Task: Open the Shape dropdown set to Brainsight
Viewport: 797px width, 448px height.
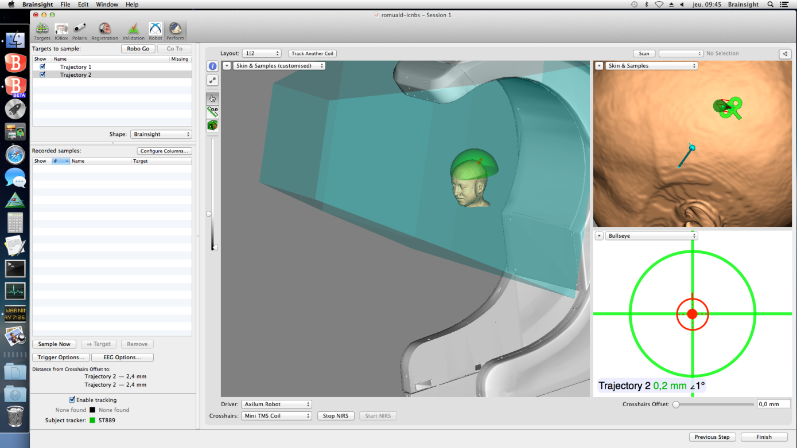Action: [161, 134]
